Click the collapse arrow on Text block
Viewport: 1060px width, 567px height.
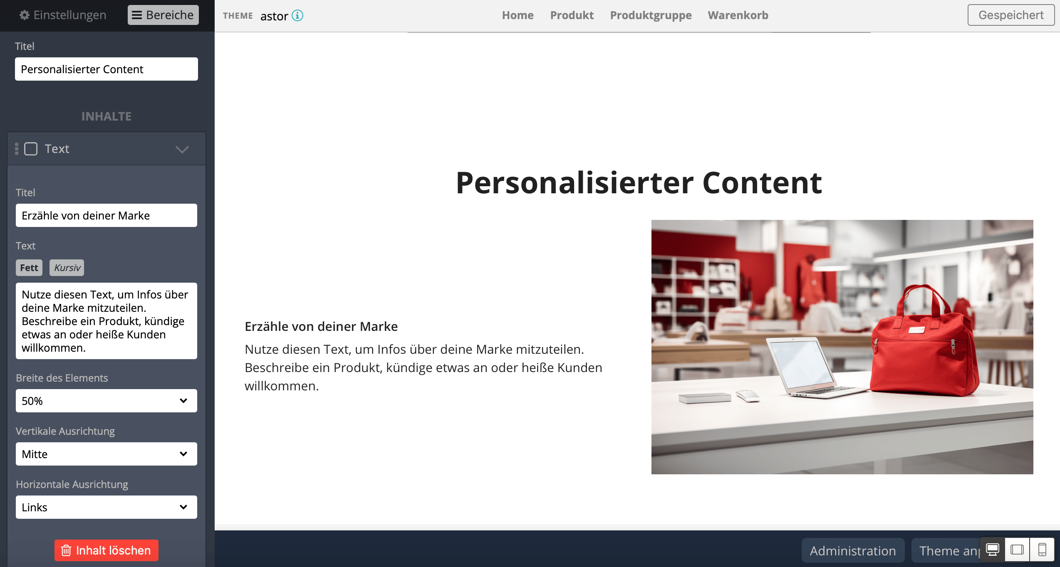click(182, 148)
